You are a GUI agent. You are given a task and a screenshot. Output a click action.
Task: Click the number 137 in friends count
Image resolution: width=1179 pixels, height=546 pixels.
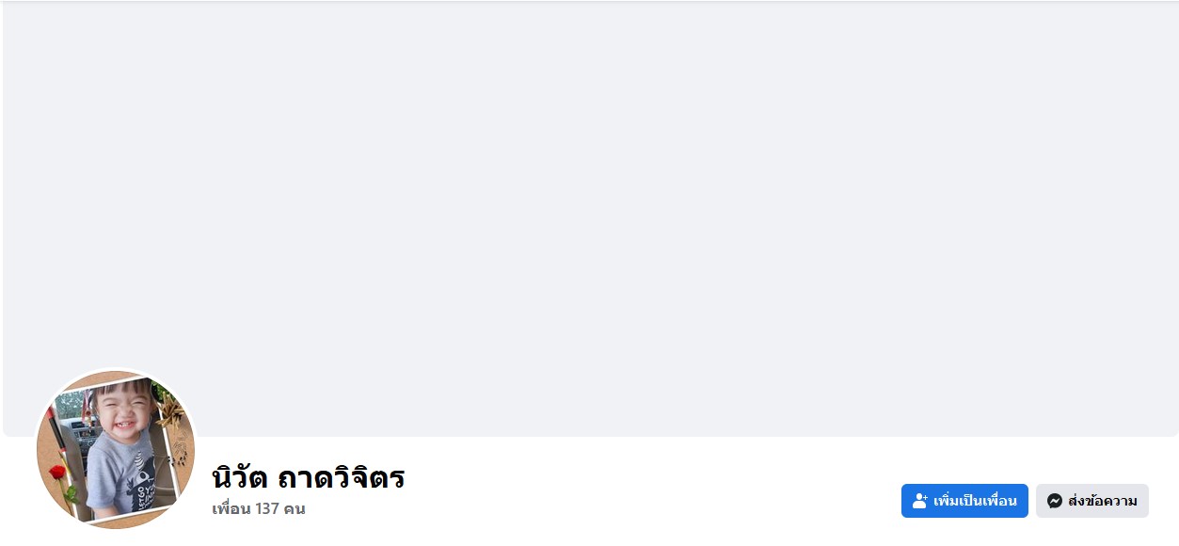click(x=268, y=509)
